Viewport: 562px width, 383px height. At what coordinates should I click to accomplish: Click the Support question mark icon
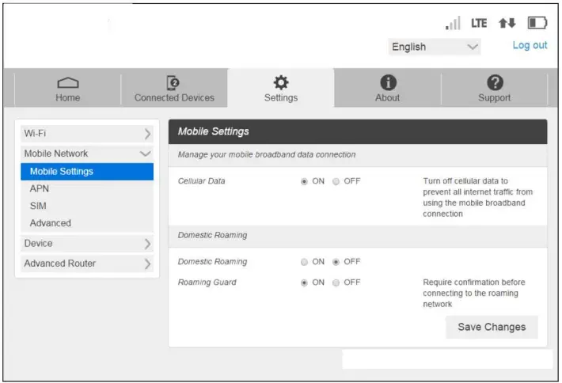(x=492, y=84)
